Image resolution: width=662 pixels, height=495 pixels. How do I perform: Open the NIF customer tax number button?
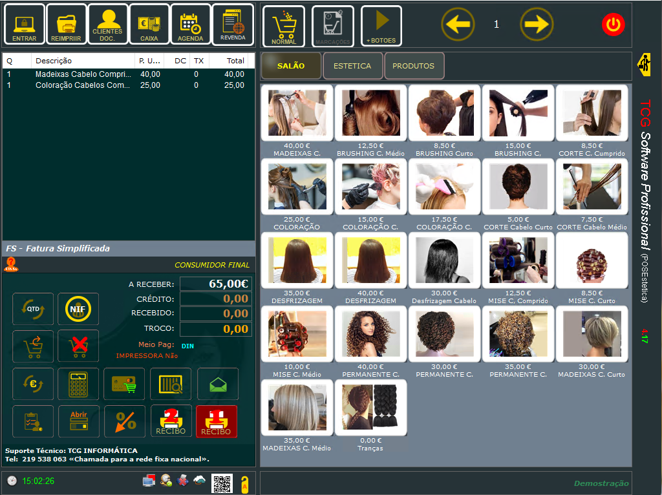click(x=78, y=309)
